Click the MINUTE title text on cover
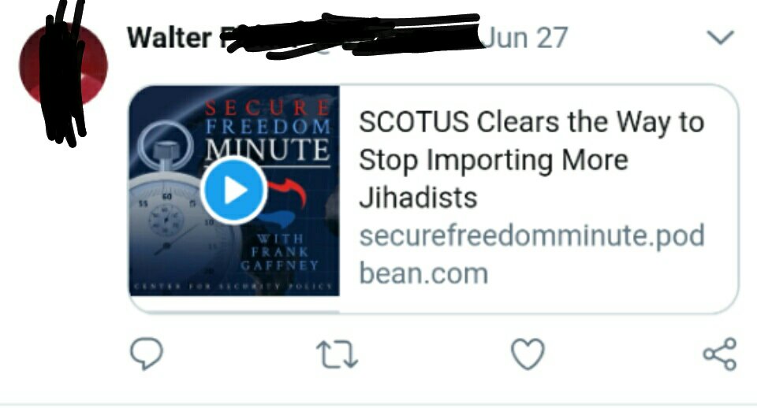The image size is (757, 408). (268, 150)
